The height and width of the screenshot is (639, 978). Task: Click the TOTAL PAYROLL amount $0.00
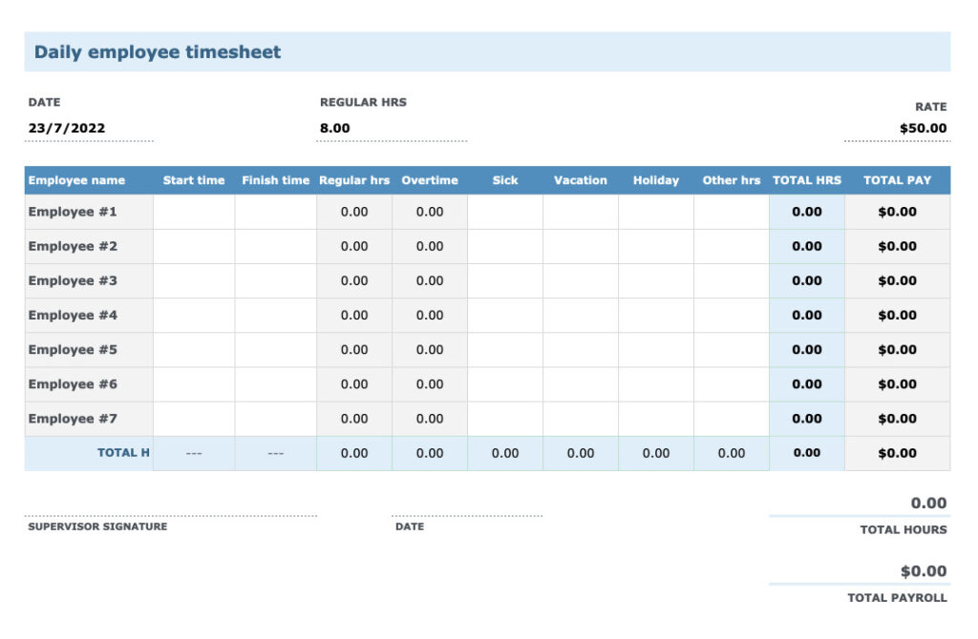click(x=921, y=570)
